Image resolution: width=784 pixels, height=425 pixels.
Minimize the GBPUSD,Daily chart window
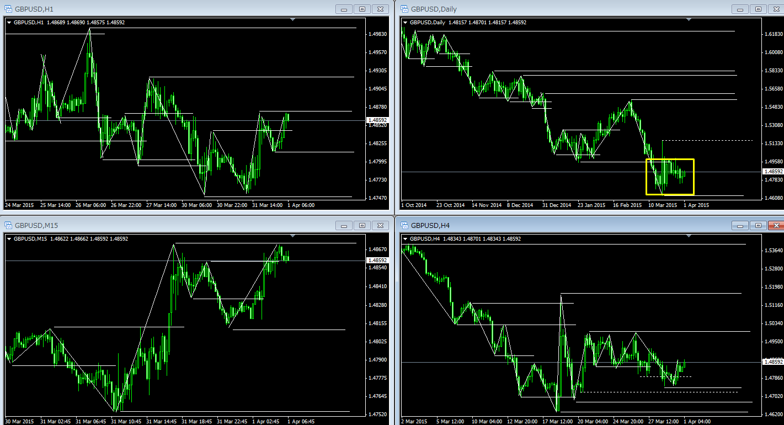click(x=740, y=9)
